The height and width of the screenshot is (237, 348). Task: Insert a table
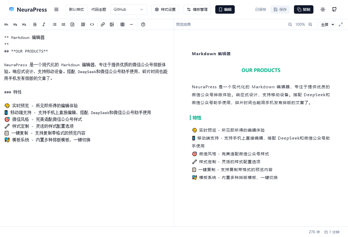[x=122, y=25]
